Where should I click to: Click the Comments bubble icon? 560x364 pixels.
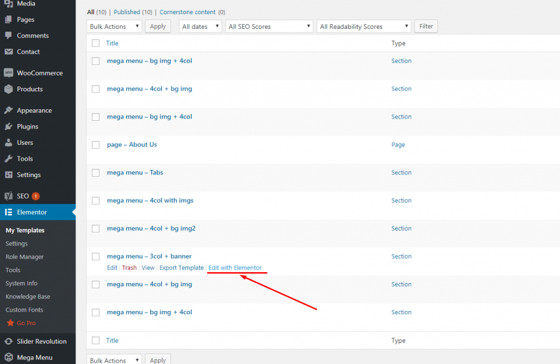click(x=9, y=36)
